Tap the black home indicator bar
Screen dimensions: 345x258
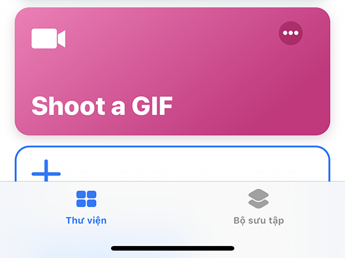click(x=172, y=249)
